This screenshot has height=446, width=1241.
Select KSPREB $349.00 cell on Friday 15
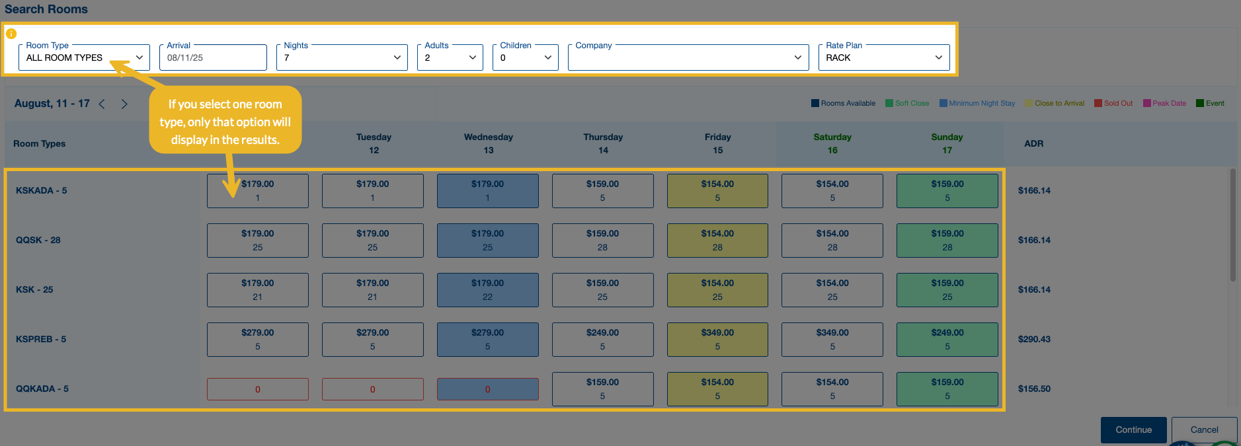(x=717, y=340)
